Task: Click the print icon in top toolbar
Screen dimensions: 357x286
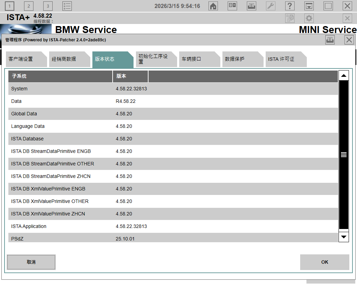Action: (251, 6)
